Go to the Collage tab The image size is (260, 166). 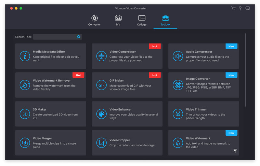tap(142, 20)
